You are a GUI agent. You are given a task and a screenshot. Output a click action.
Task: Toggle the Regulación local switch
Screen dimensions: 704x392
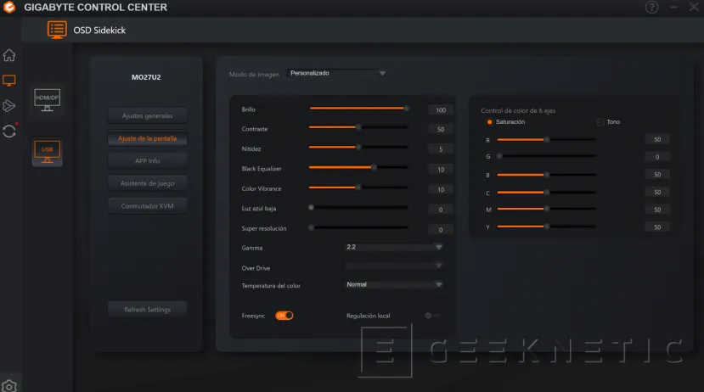(433, 316)
